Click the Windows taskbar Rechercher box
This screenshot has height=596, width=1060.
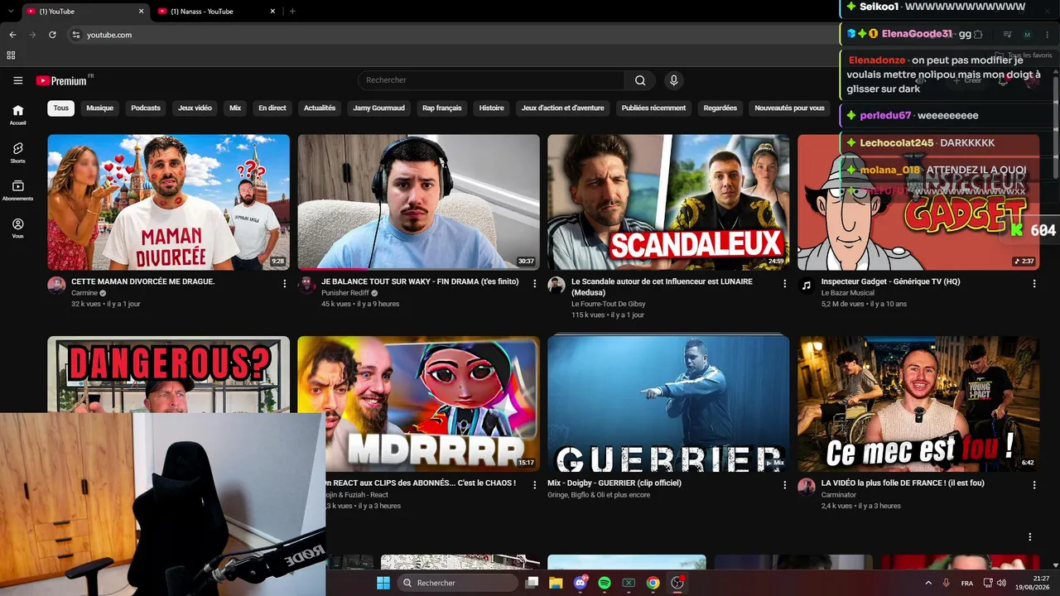tap(457, 583)
